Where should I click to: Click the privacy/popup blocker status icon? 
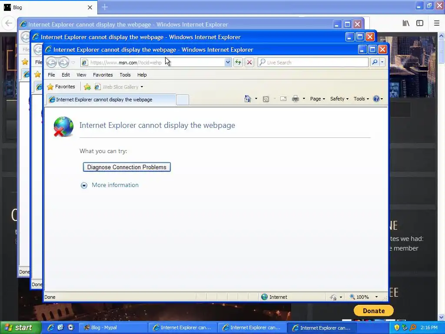pyautogui.click(x=334, y=297)
